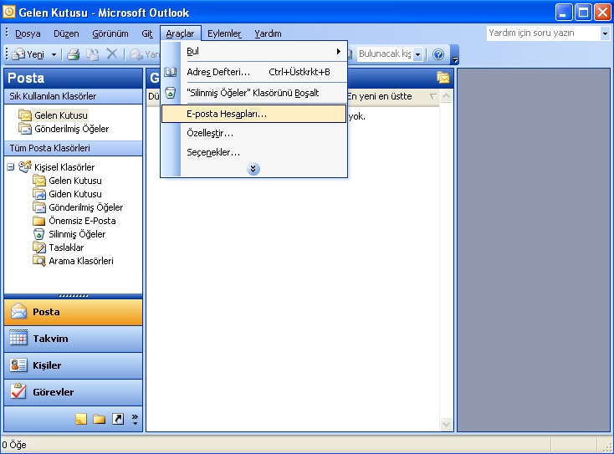Click the Görevler checkmark icon
The width and height of the screenshot is (614, 454).
click(18, 391)
